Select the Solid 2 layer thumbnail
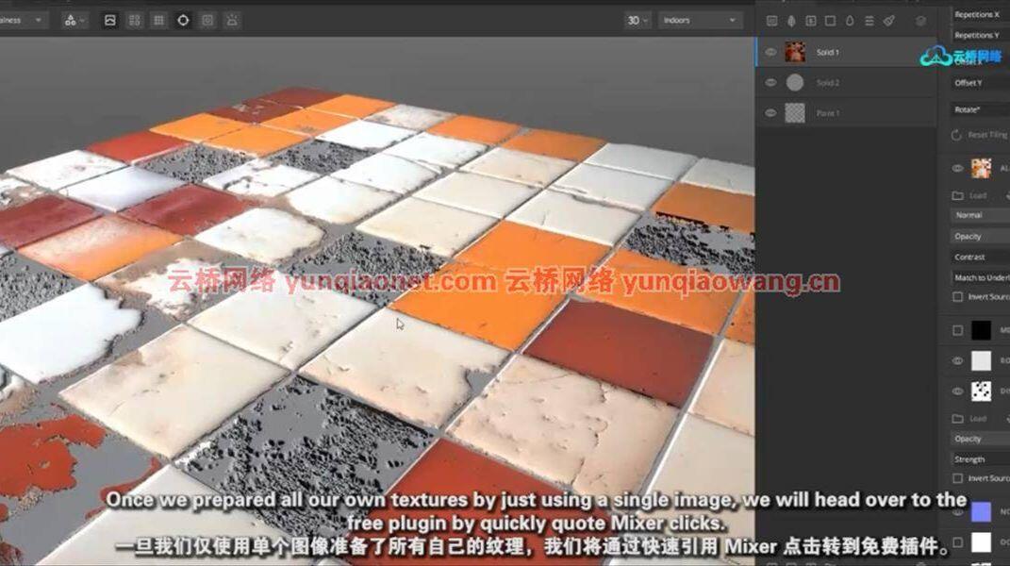1010x566 pixels. 795,82
